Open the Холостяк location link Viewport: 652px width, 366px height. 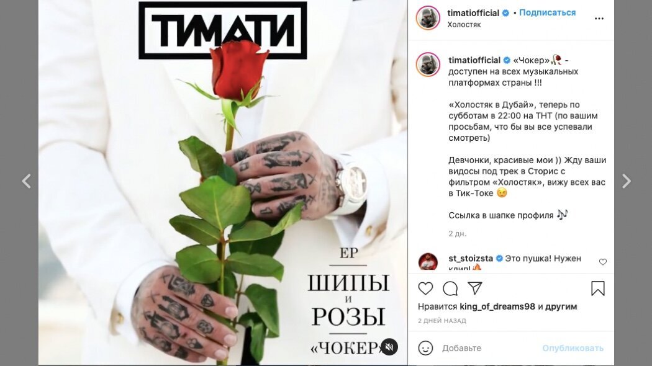pyautogui.click(x=464, y=25)
